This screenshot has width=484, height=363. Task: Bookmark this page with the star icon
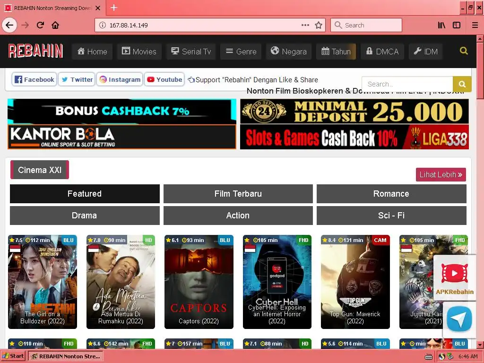tap(319, 25)
